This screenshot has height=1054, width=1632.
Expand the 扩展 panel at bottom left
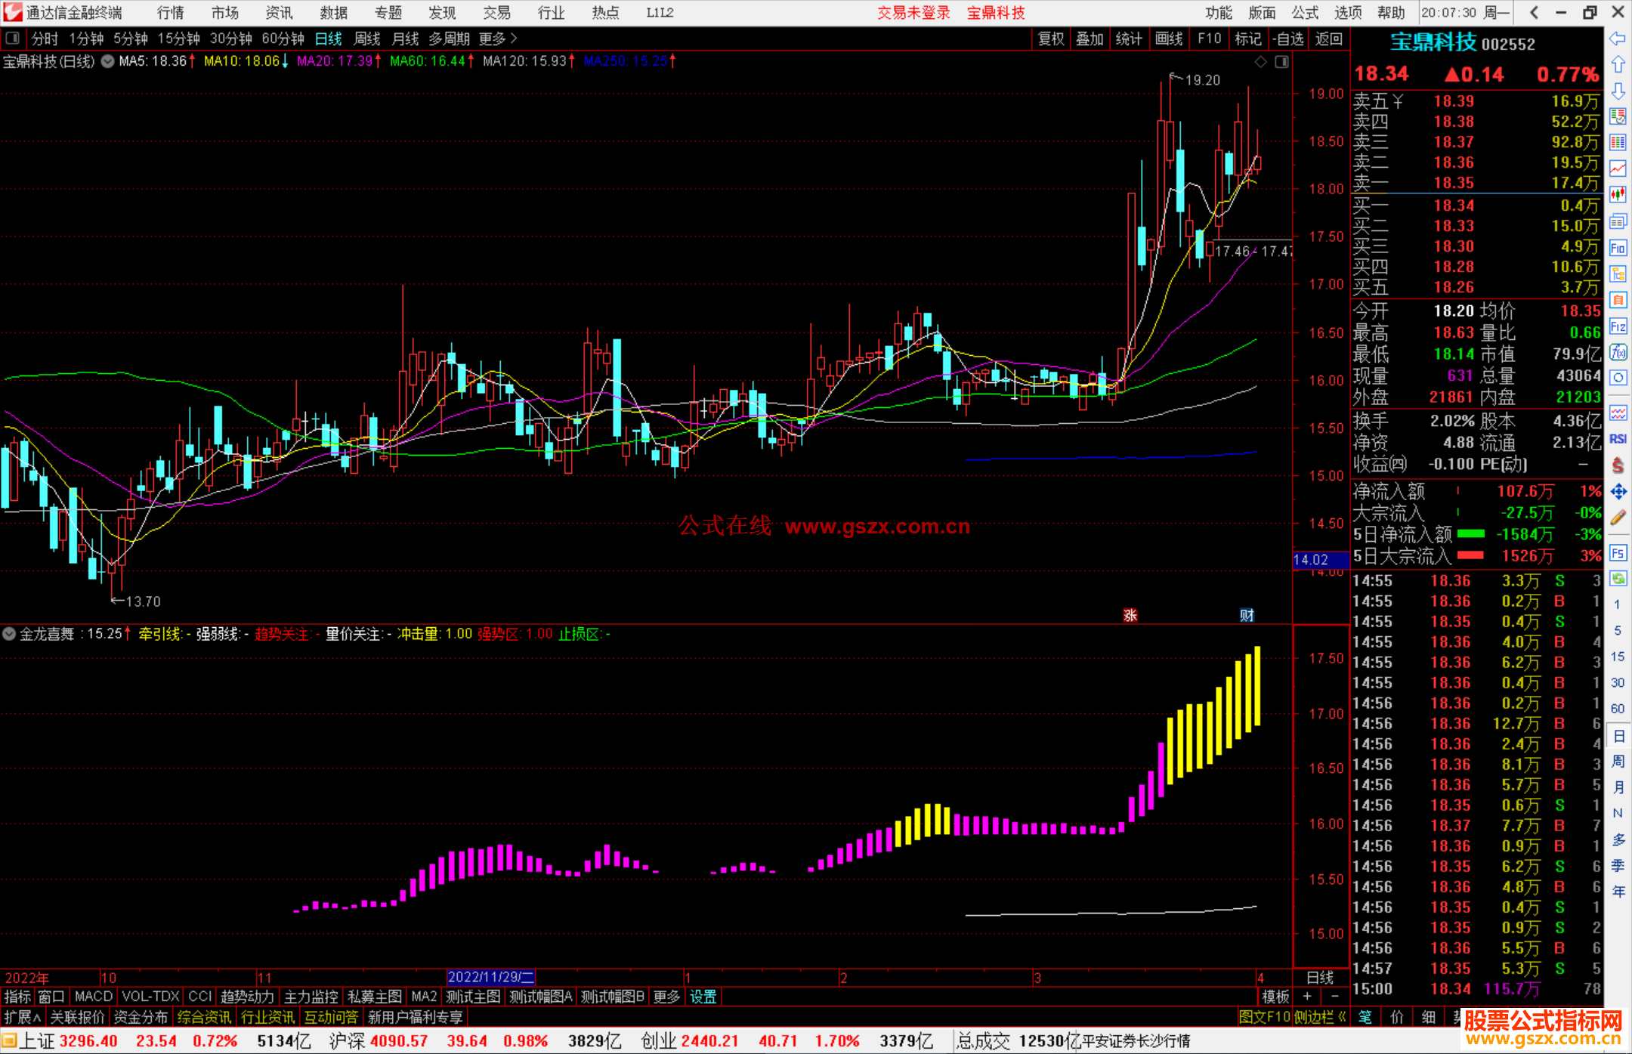(23, 1017)
